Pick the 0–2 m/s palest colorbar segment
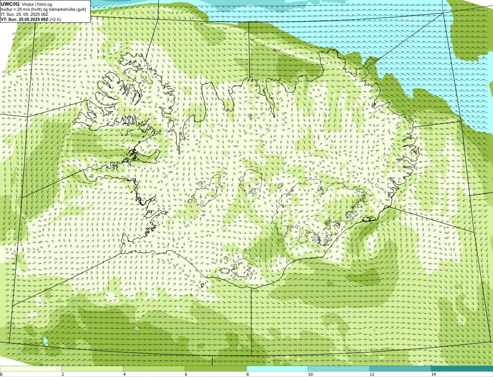Image resolution: width=493 pixels, height=377 pixels. (31, 369)
